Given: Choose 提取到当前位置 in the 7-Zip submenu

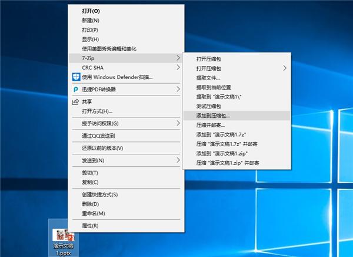Looking at the screenshot, I should coord(237,87).
